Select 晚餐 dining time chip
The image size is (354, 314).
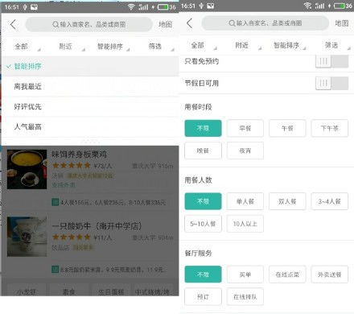click(203, 151)
